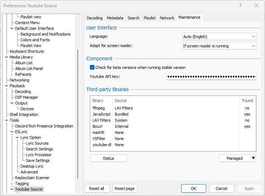Screen dimensions: 265x196
Task: Select the LAV Filters binary row
Action: pyautogui.click(x=173, y=120)
